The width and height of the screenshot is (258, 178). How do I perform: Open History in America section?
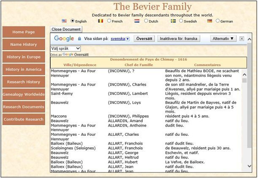[x=24, y=69]
